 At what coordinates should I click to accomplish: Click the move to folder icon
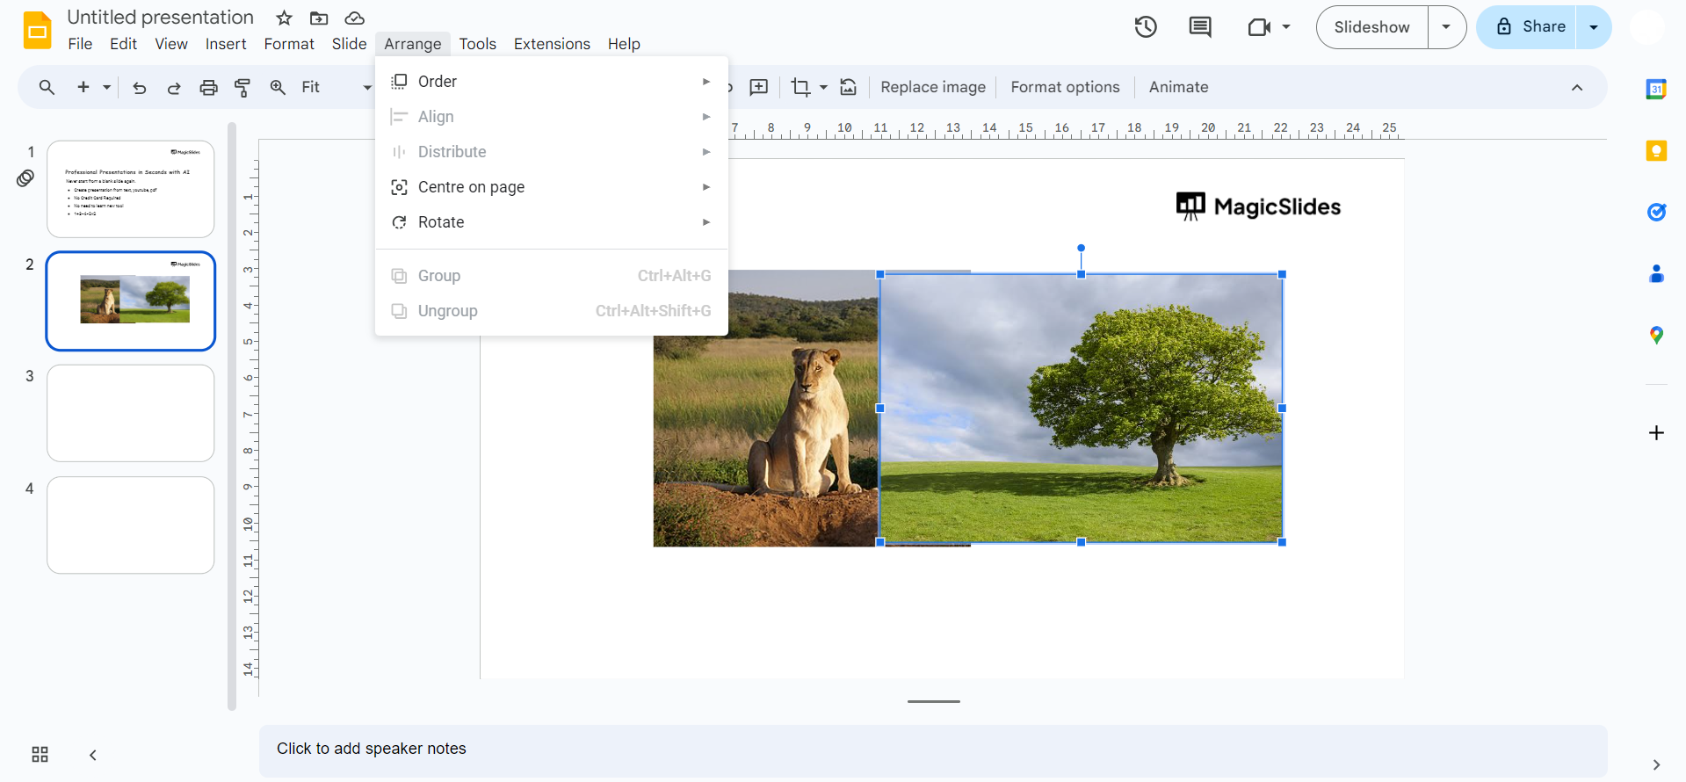click(x=319, y=18)
